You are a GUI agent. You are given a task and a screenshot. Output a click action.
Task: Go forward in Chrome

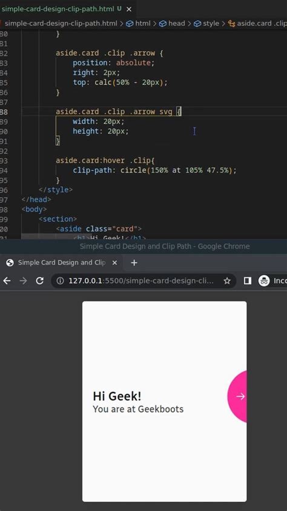[x=24, y=281]
